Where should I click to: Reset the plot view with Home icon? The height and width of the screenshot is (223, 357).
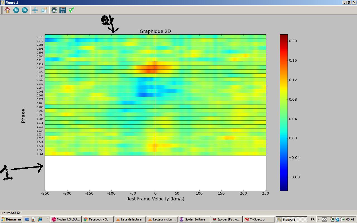tap(8, 10)
